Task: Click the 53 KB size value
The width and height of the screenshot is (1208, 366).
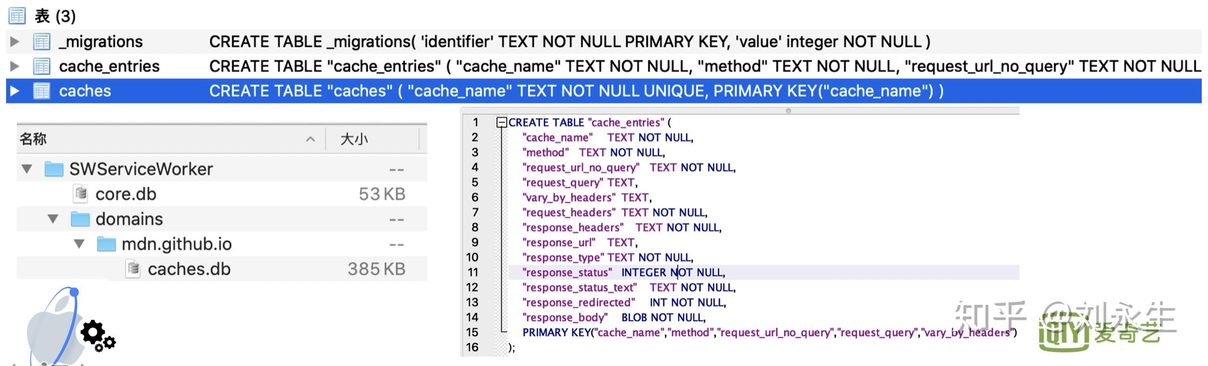Action: point(382,194)
